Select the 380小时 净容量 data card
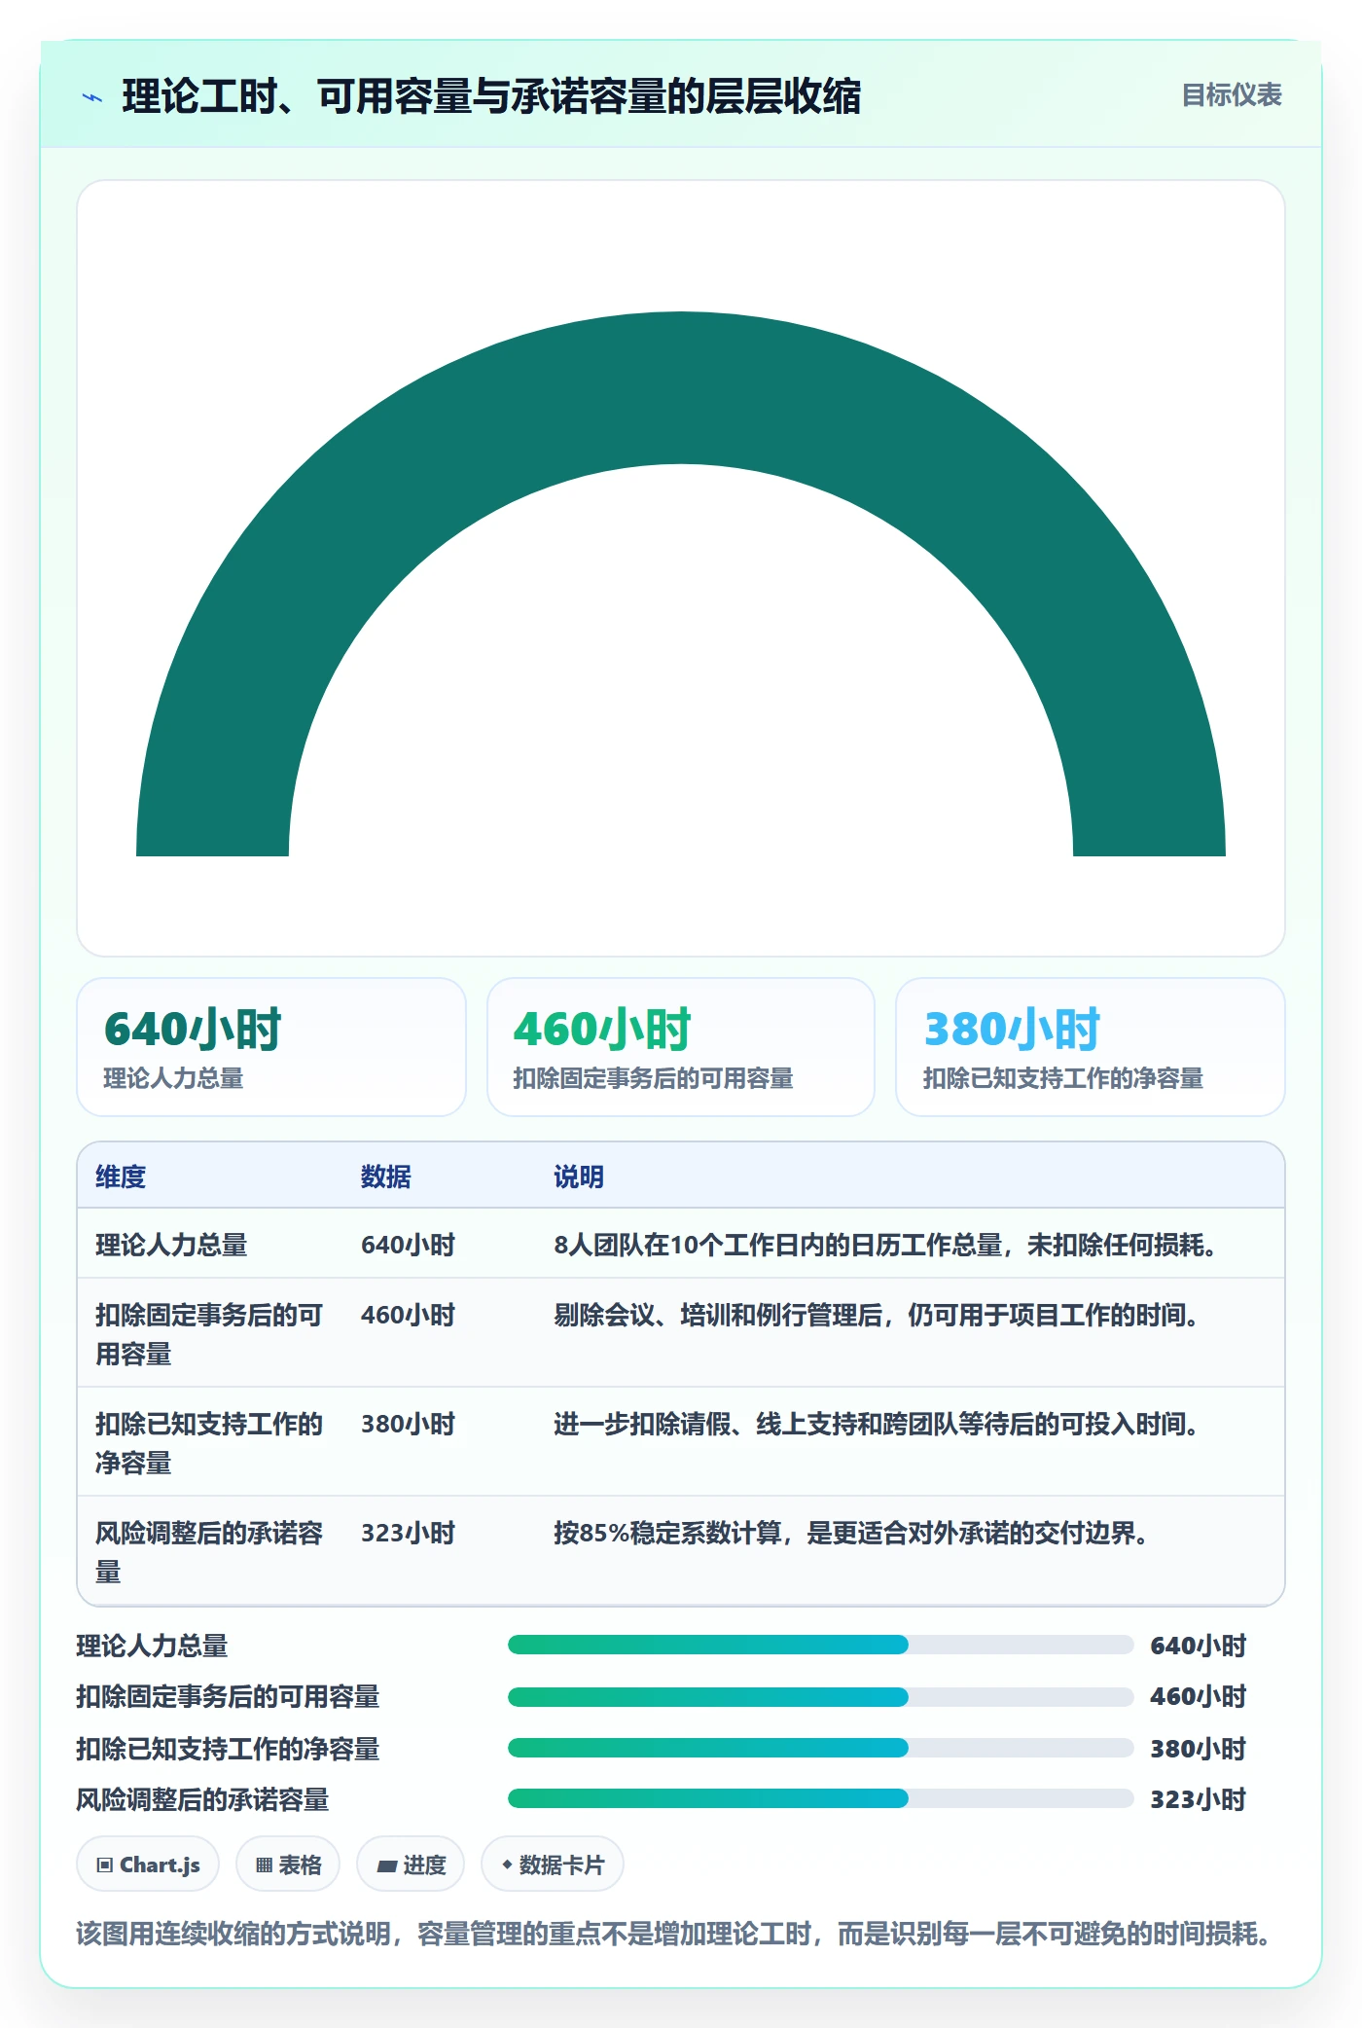 pos(1090,1047)
